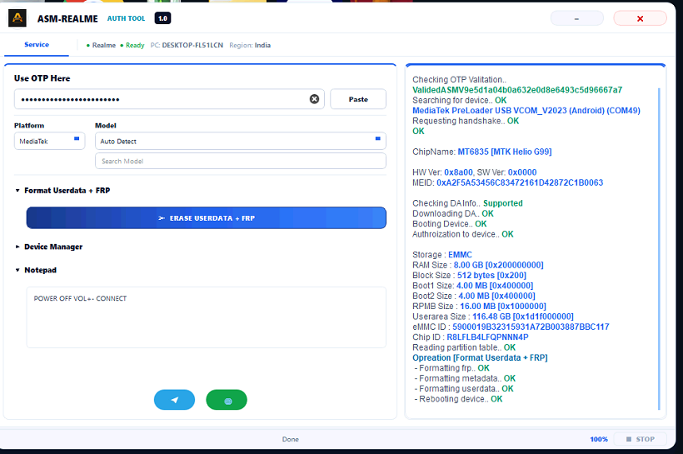Click the blue Telegram paper-plane button
This screenshot has height=454, width=683.
174,400
